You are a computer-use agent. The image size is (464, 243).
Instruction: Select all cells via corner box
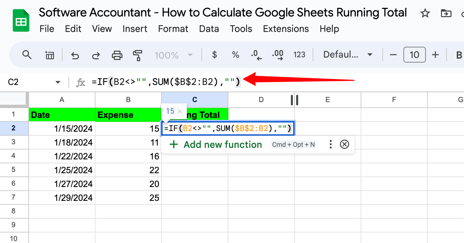(x=14, y=99)
